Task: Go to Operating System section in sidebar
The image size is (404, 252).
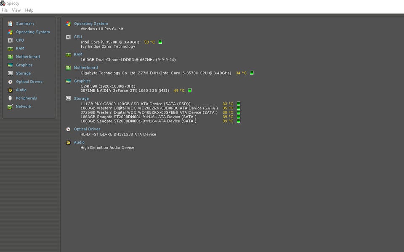Action: (33, 32)
